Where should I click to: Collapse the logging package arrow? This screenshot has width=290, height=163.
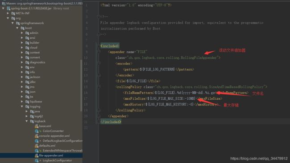22,106
